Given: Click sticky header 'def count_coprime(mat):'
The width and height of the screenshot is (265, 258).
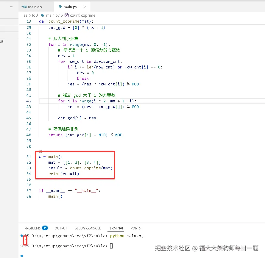Looking at the screenshot, I should pyautogui.click(x=66, y=21).
